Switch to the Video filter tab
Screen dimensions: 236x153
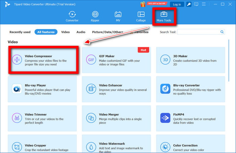[x=65, y=32]
